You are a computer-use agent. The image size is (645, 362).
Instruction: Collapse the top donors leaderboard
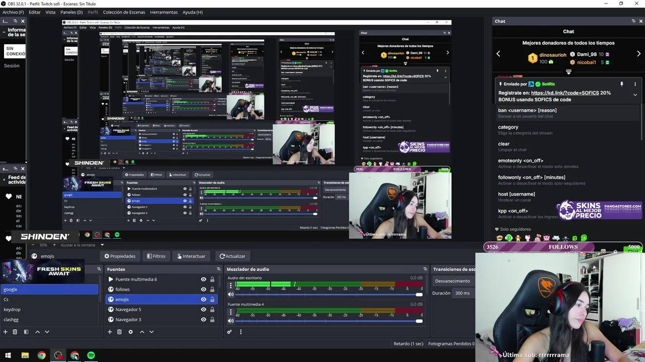[x=568, y=72]
